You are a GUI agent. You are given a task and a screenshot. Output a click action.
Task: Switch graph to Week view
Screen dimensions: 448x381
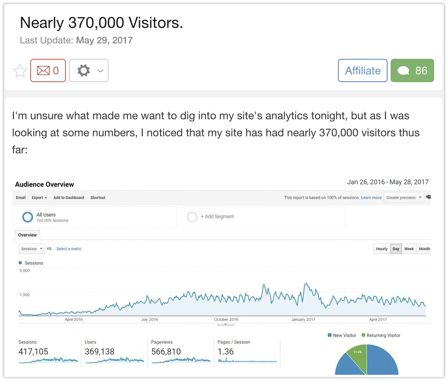[409, 249]
